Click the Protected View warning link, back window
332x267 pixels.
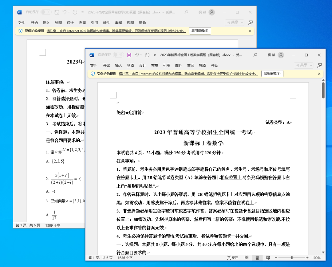point(116,31)
